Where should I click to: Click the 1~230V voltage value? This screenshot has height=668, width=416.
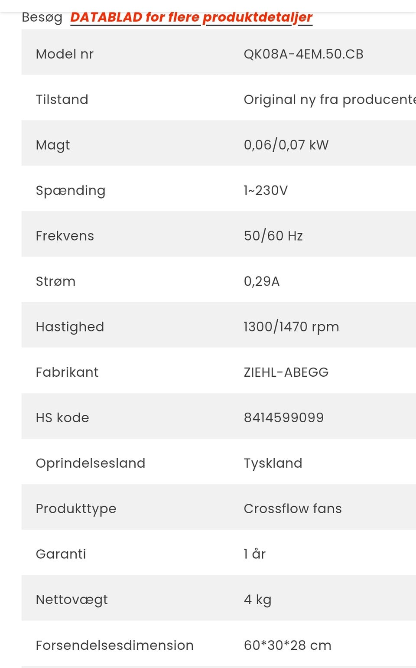pos(266,191)
